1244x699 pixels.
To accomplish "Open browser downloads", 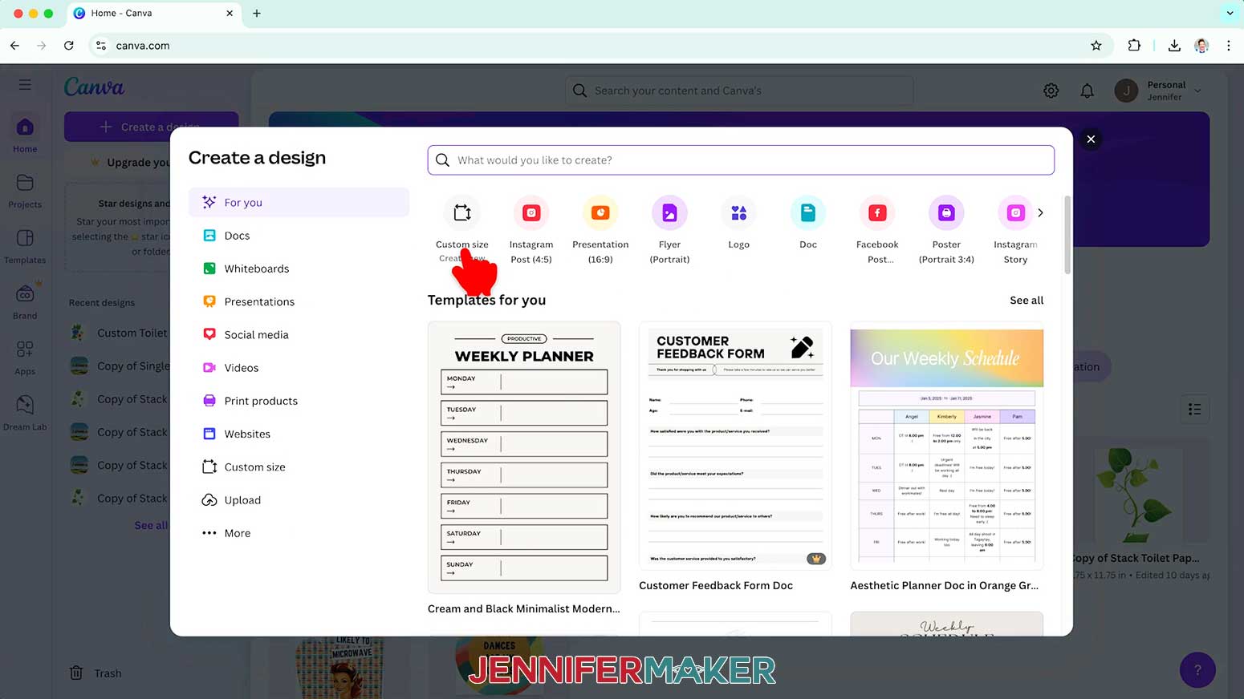I will coord(1174,46).
